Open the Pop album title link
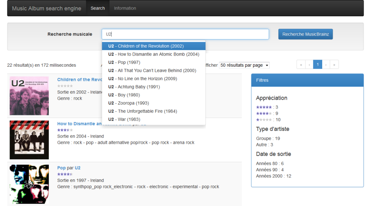 pyautogui.click(x=61, y=168)
